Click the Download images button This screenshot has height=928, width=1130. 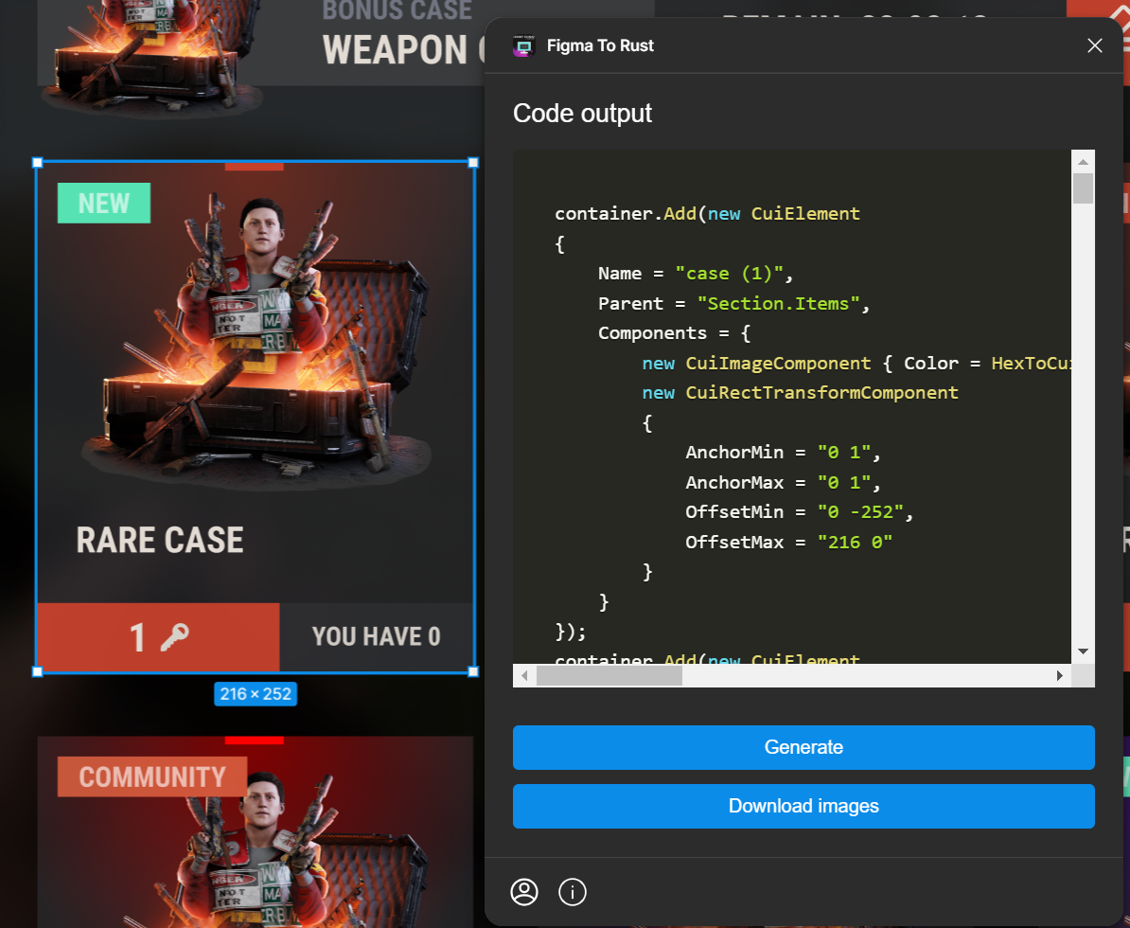tap(803, 806)
